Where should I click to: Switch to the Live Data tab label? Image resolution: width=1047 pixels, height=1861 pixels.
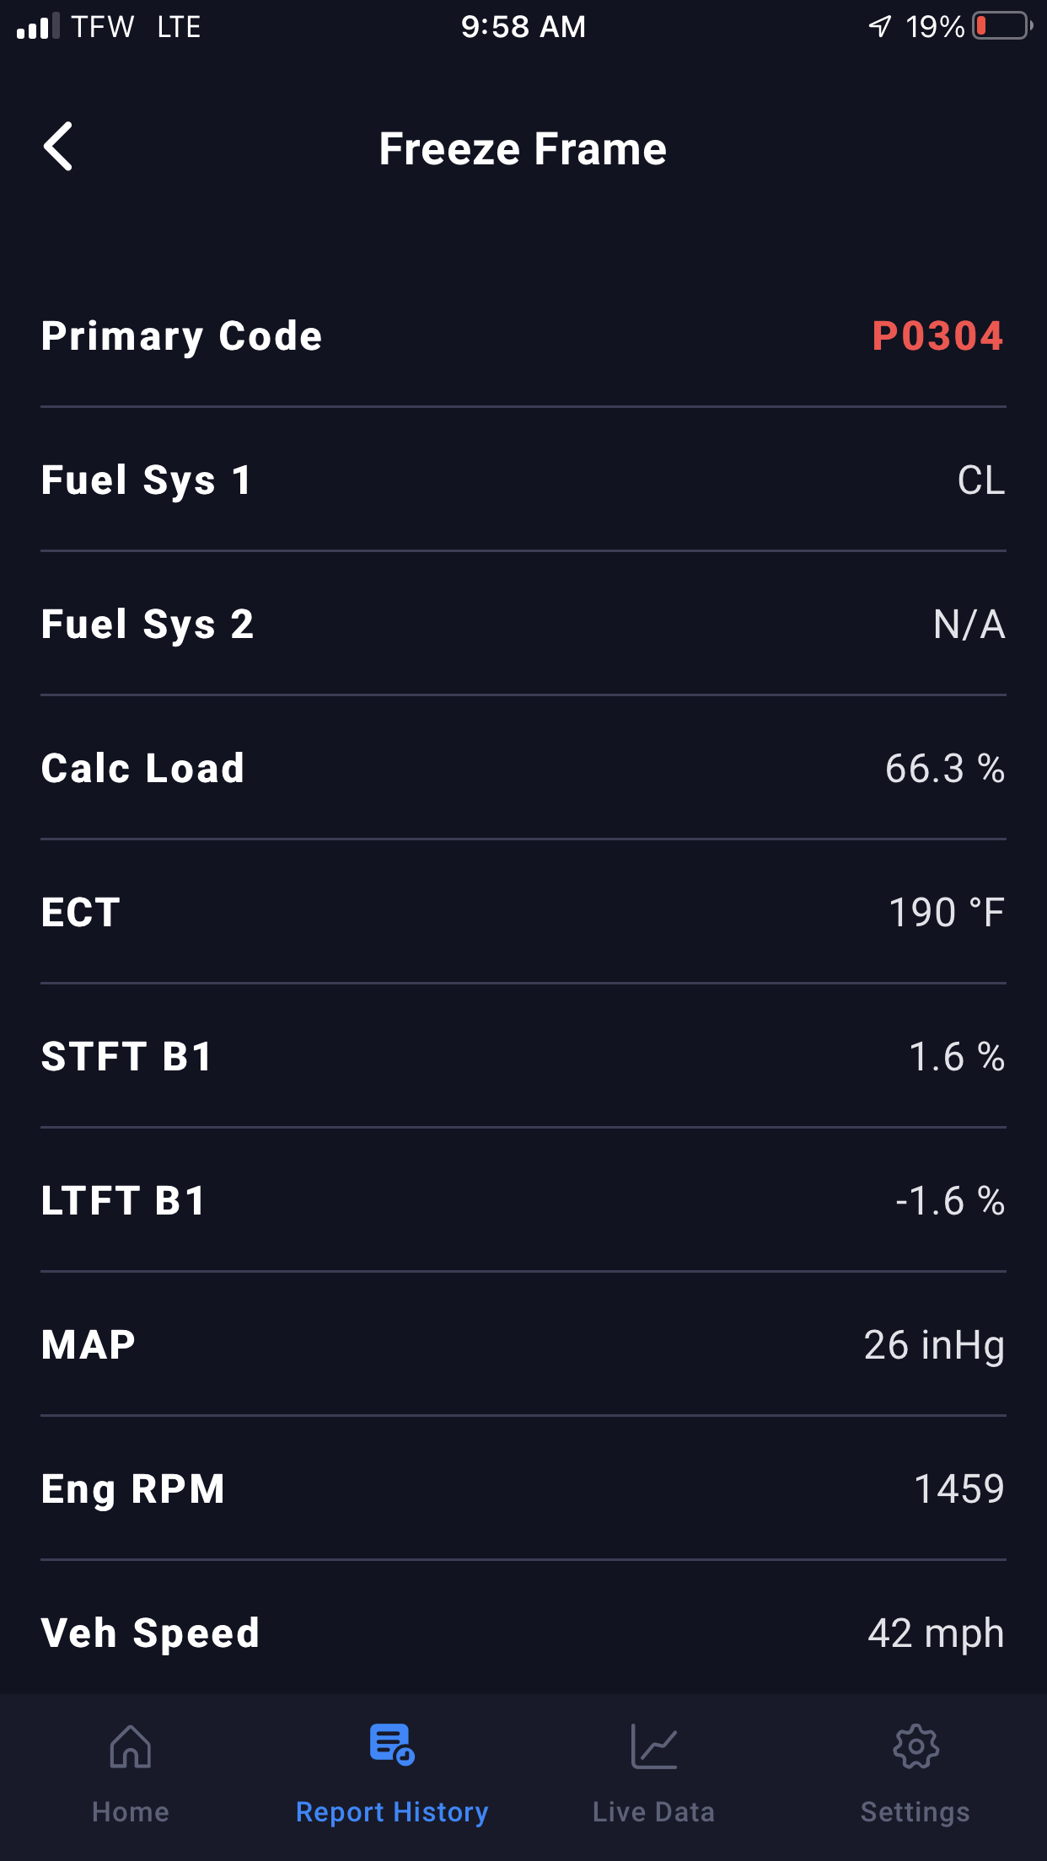click(653, 1812)
